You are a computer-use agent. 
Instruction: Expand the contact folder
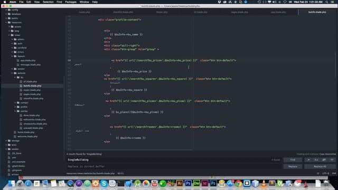pos(24,102)
